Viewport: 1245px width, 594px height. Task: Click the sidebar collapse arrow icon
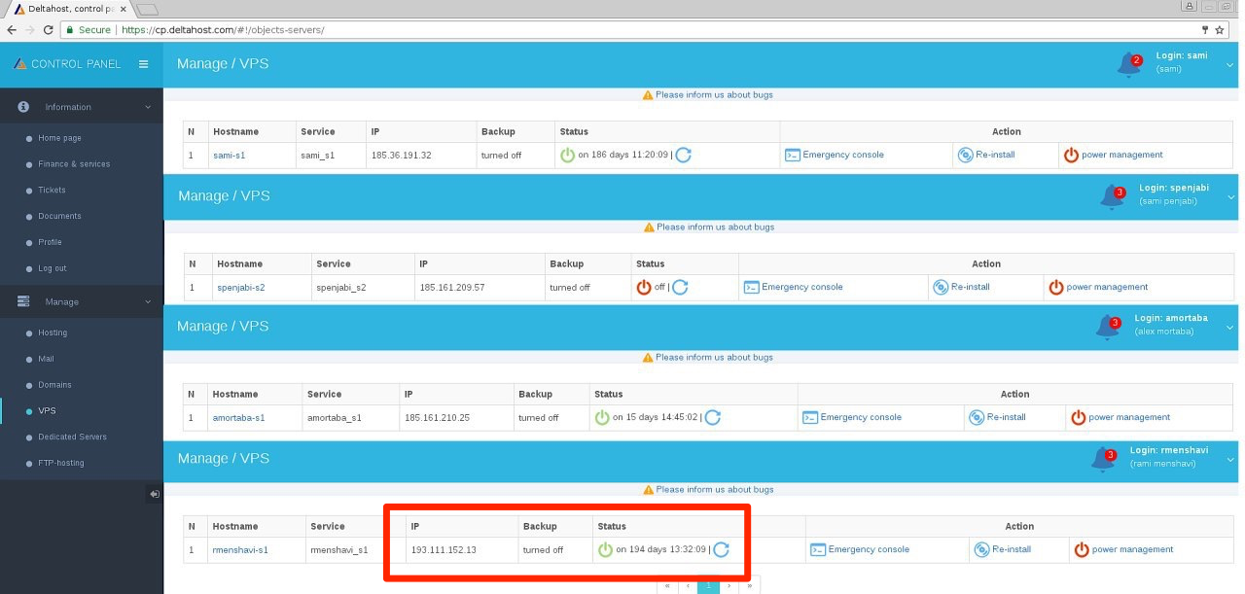[154, 494]
